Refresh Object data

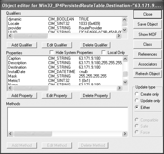(148, 74)
